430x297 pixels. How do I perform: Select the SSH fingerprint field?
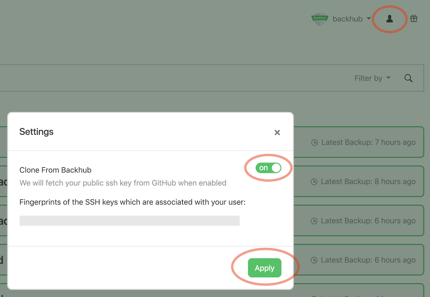pos(130,221)
